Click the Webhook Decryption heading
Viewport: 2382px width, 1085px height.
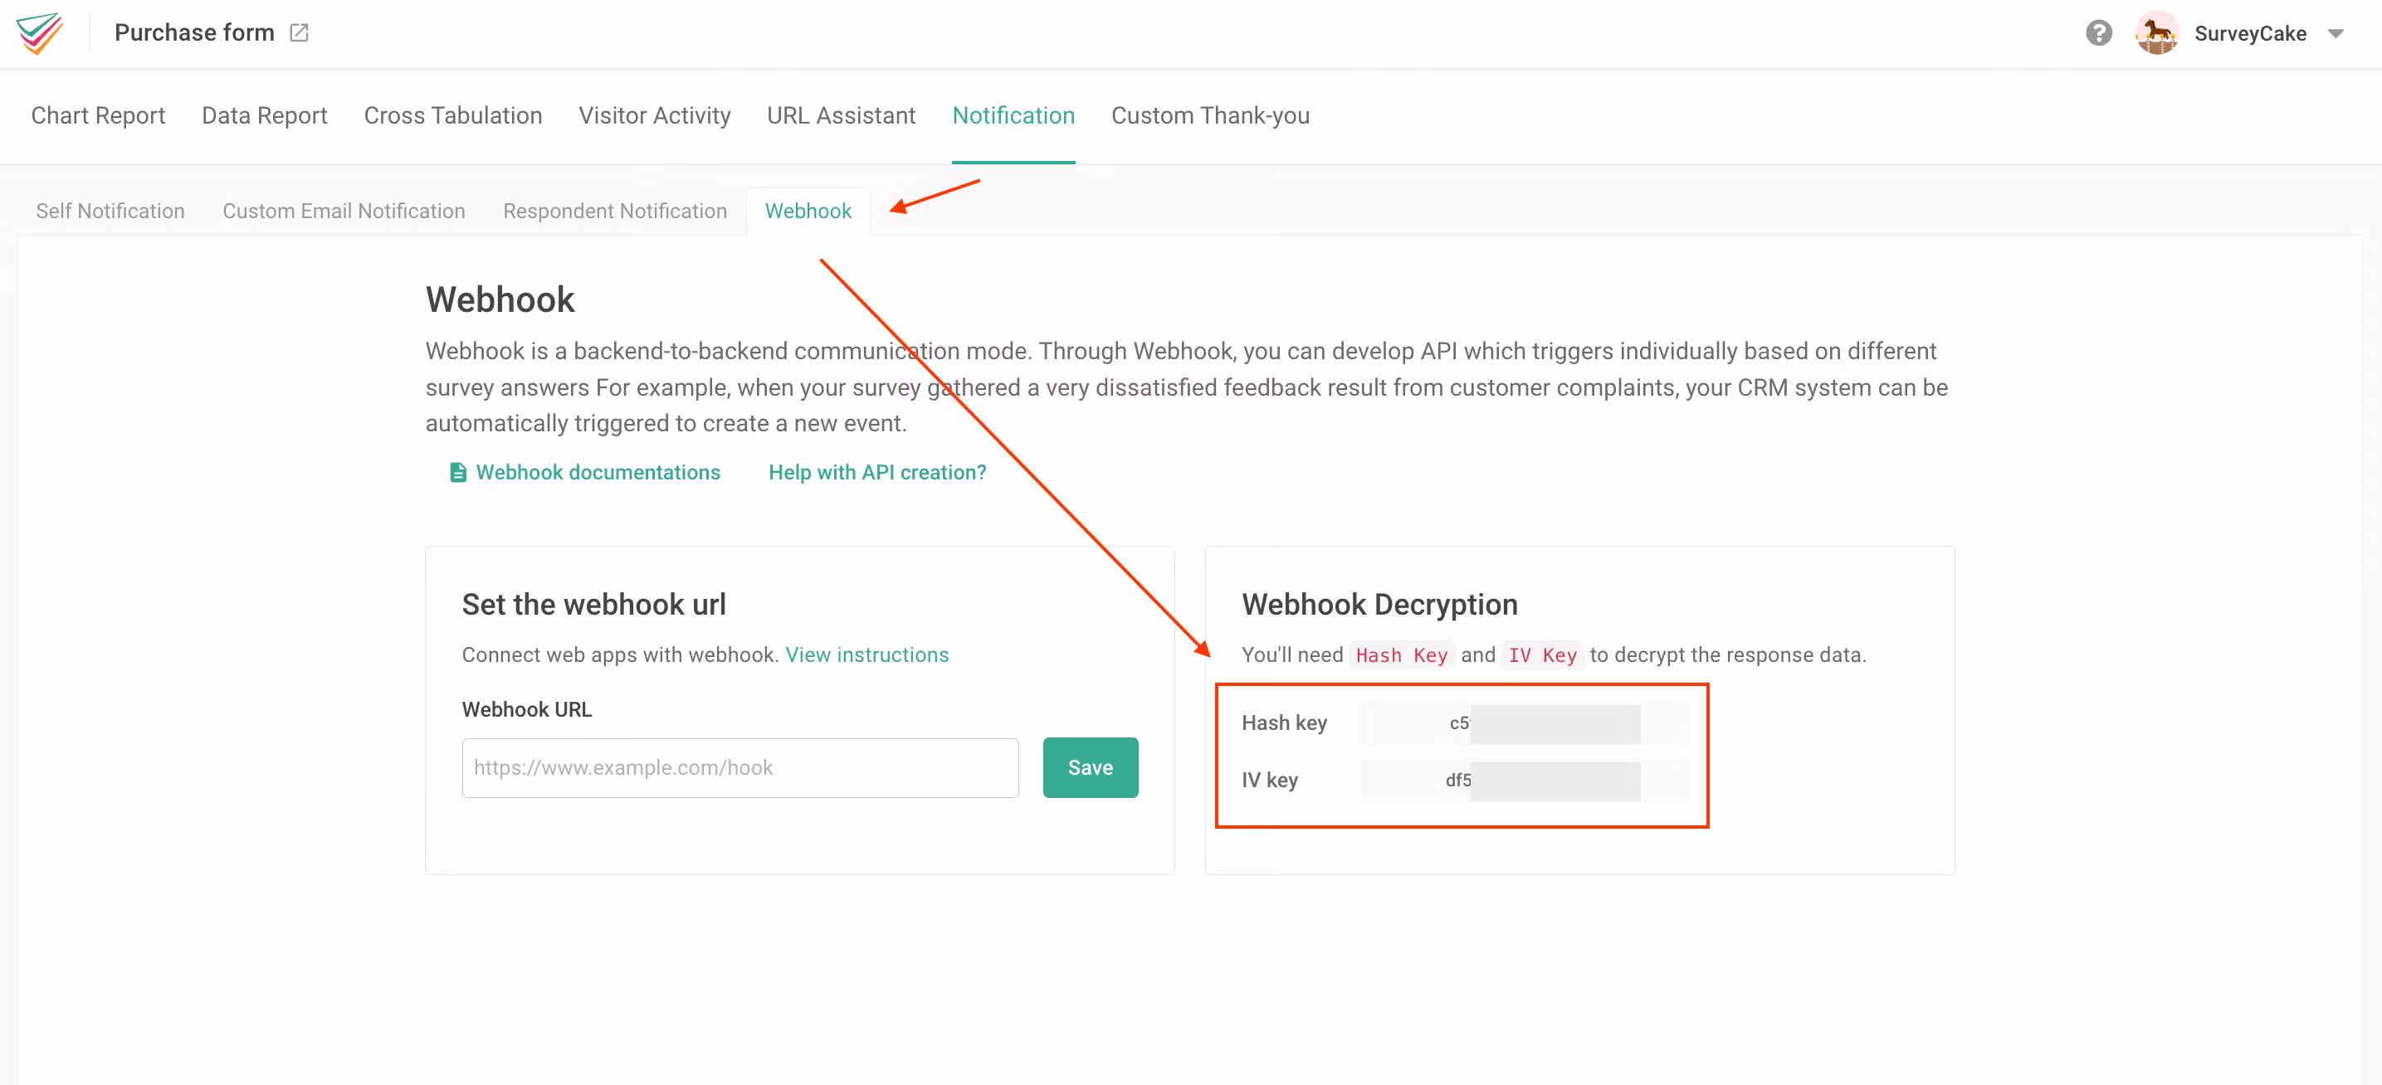pyautogui.click(x=1379, y=605)
